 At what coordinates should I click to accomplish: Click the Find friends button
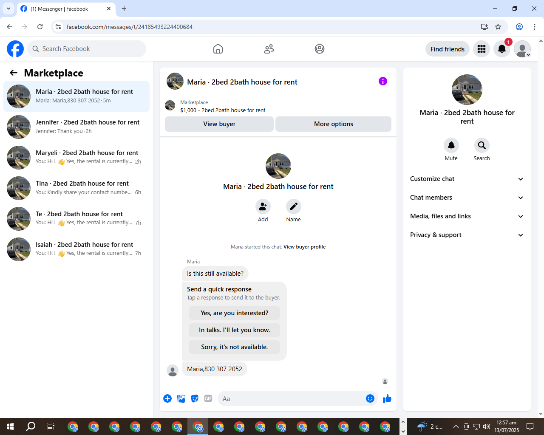(448, 49)
